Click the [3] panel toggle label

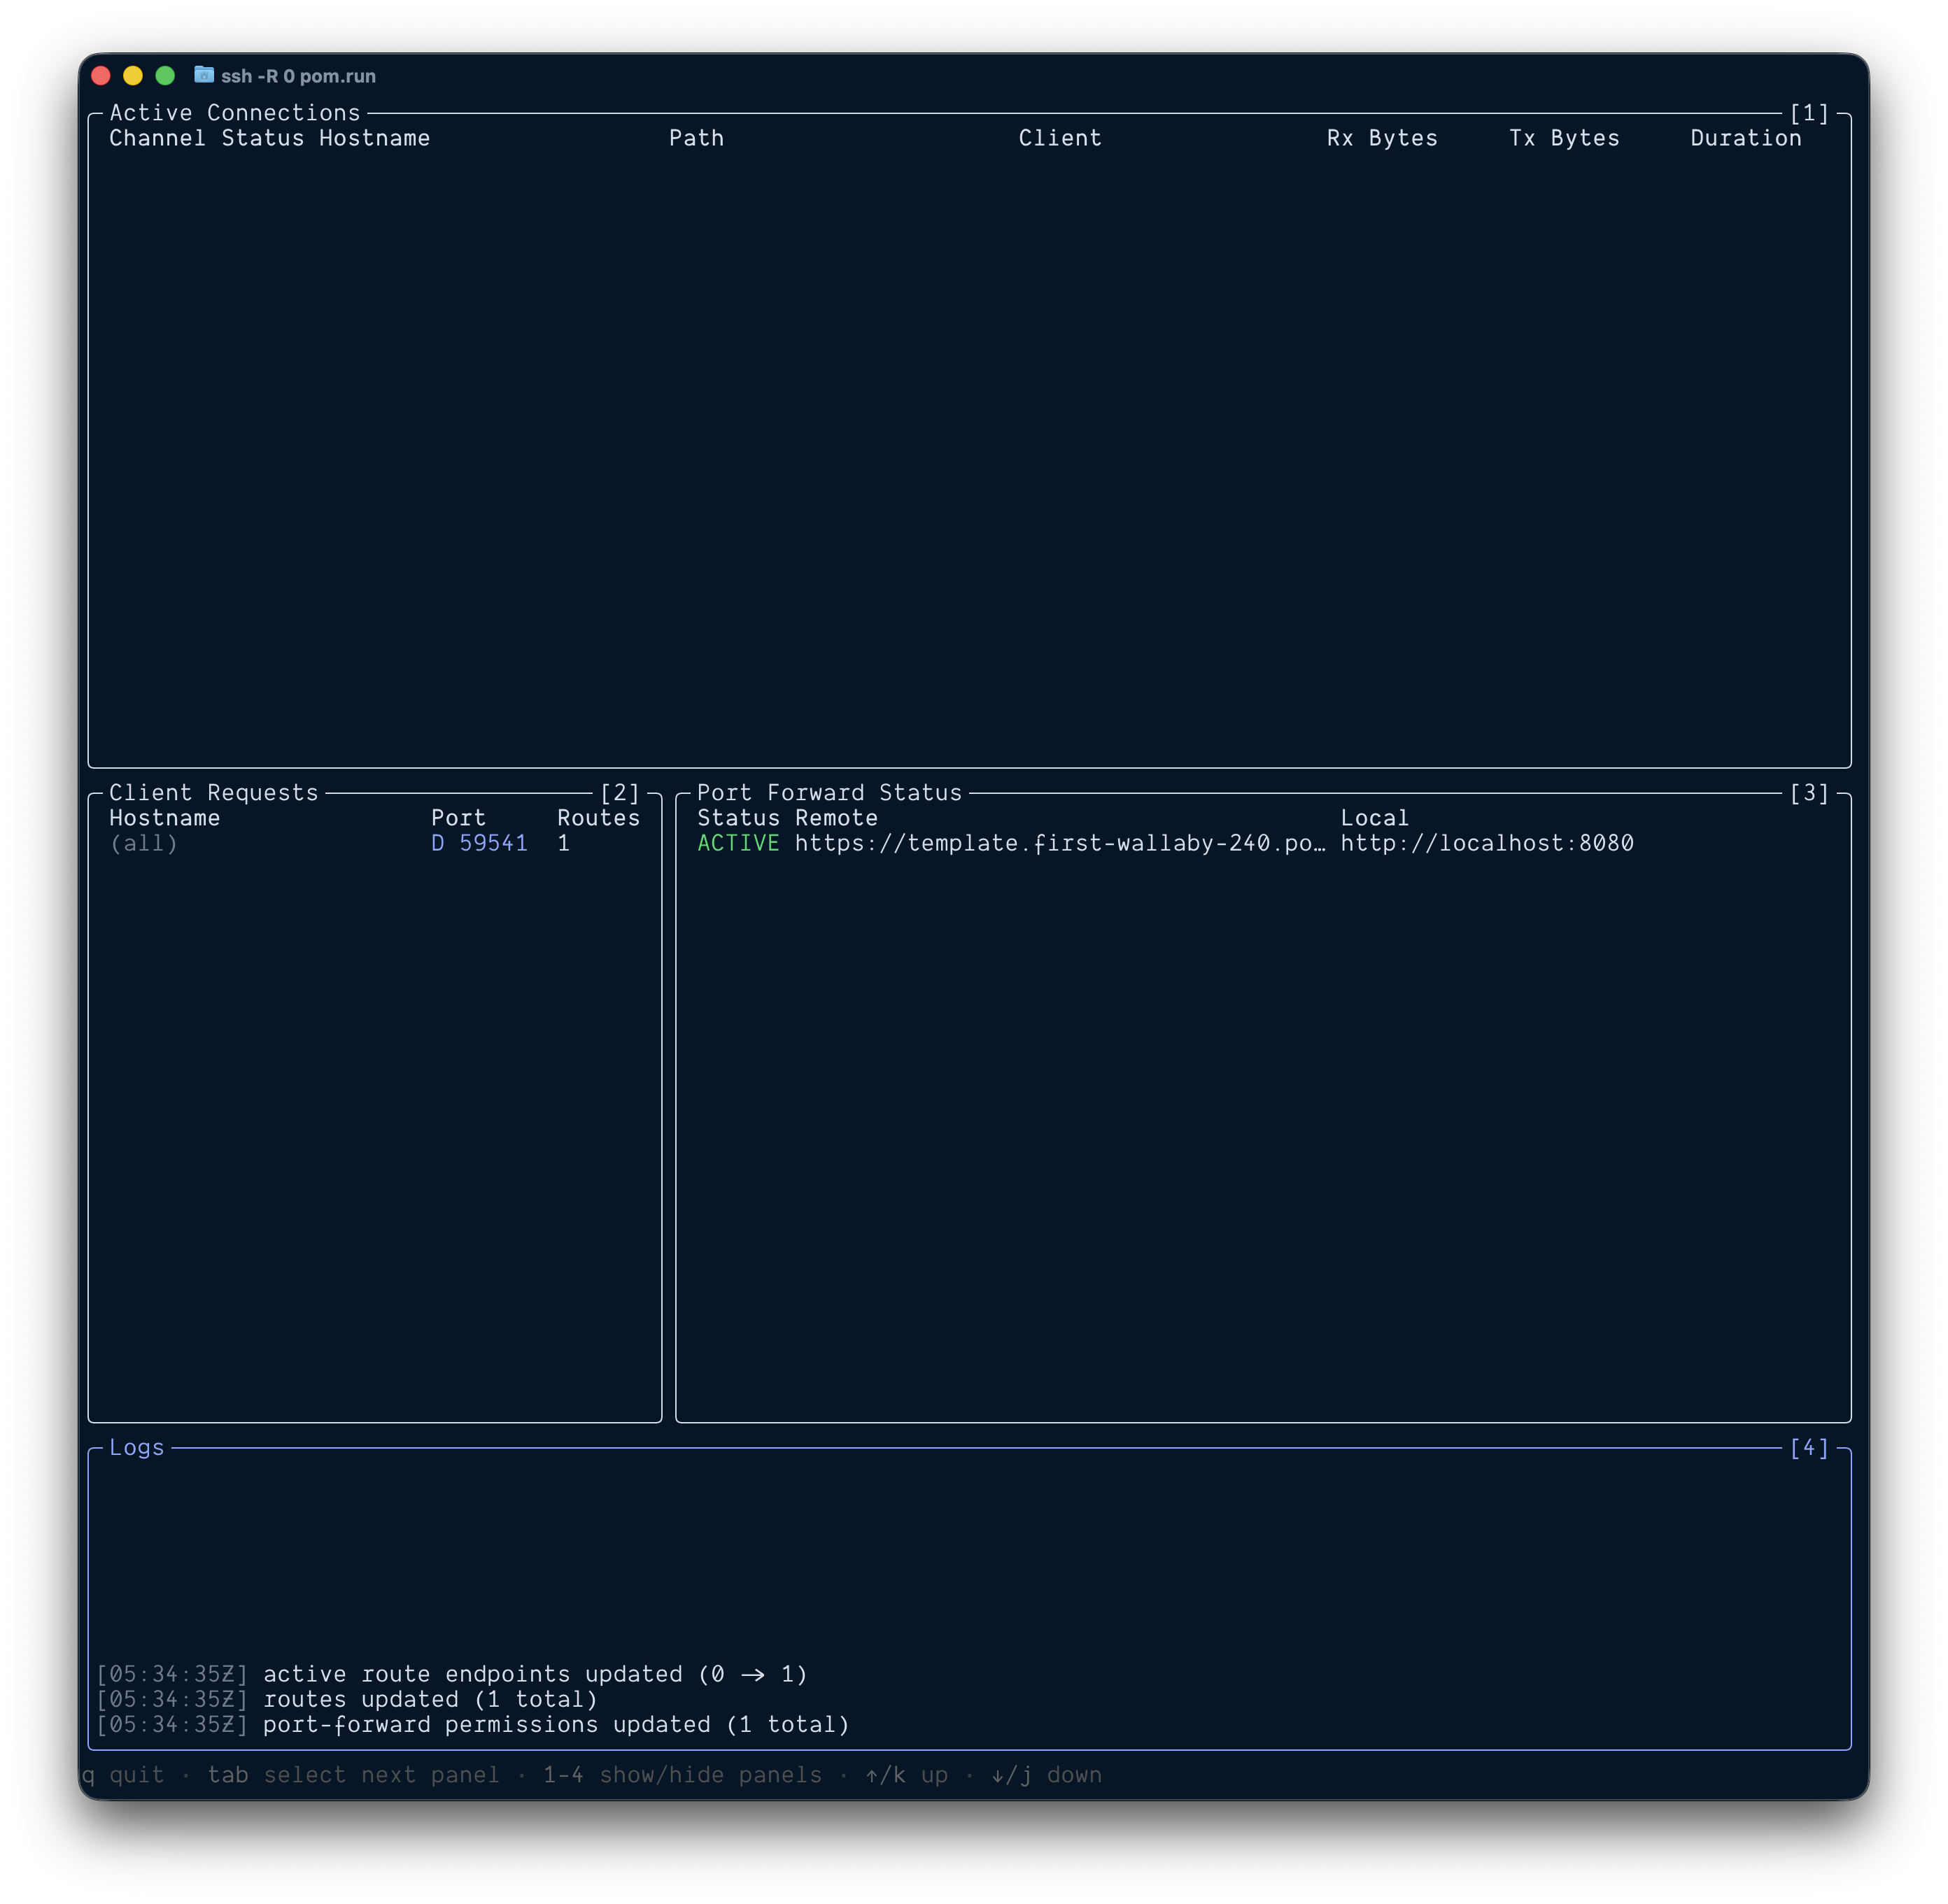(x=1809, y=793)
